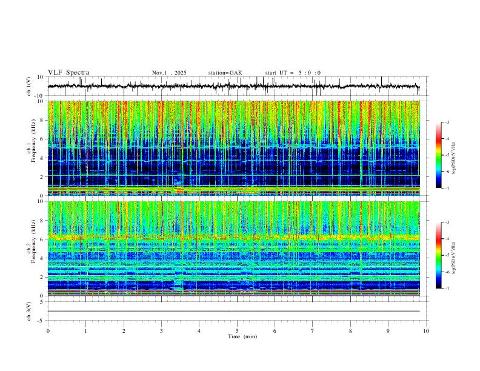Click the ch.2 spectrogram panel
Viewport: 480px width, 371px height.
click(x=233, y=249)
